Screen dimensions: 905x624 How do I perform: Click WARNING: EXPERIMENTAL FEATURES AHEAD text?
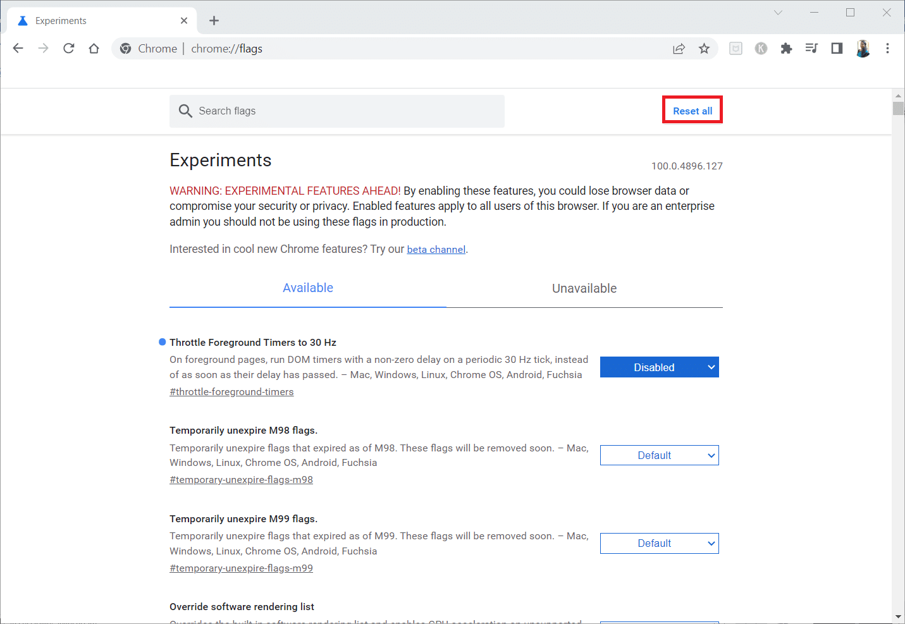pyautogui.click(x=285, y=191)
